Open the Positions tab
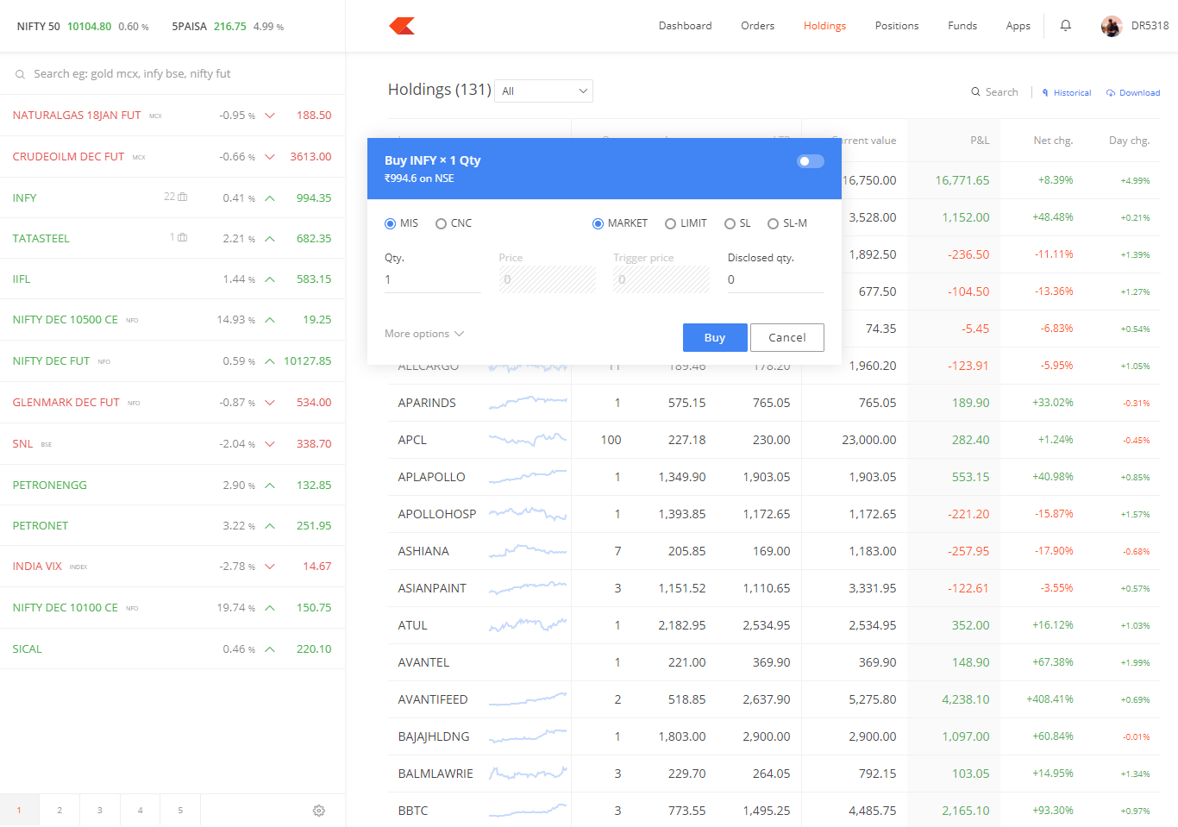The width and height of the screenshot is (1178, 827). (x=897, y=26)
